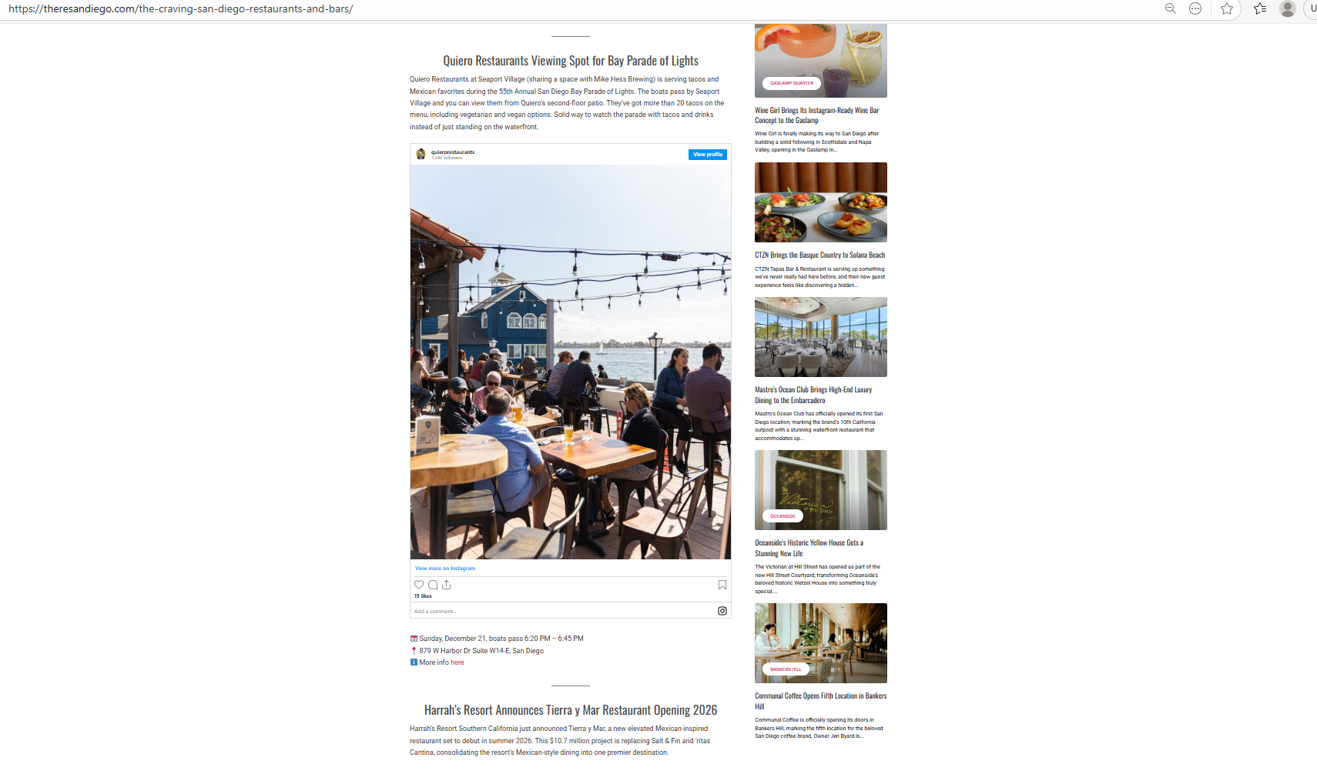
Task: Add page to favorites with star icon
Action: click(x=1227, y=8)
